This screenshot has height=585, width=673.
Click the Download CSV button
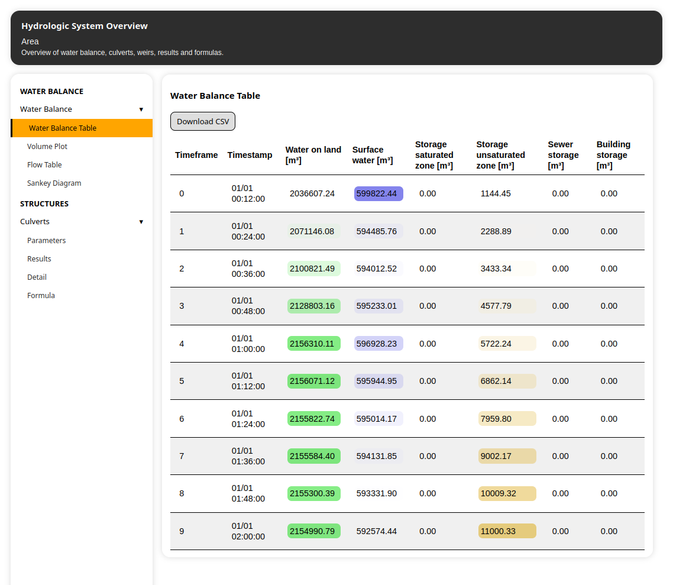[203, 121]
